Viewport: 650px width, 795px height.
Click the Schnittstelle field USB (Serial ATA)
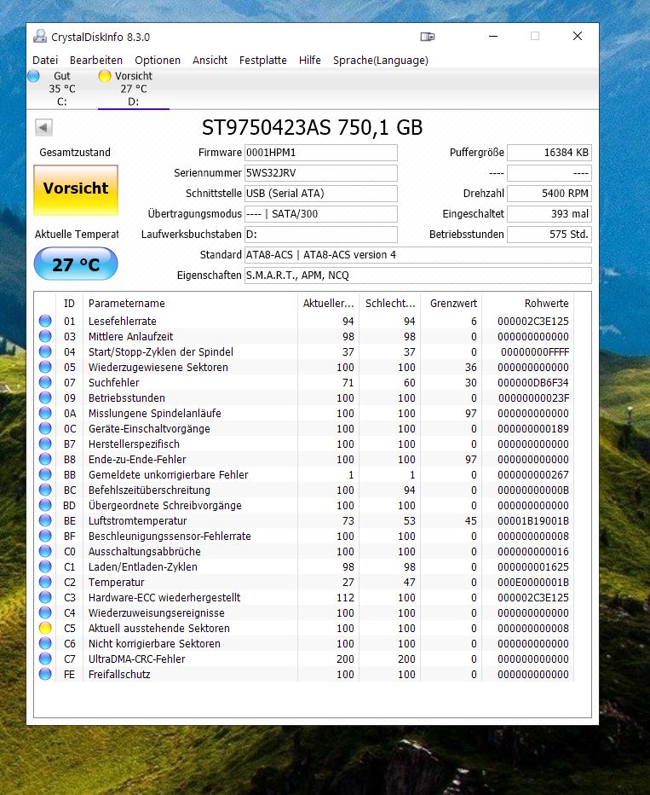click(x=321, y=193)
